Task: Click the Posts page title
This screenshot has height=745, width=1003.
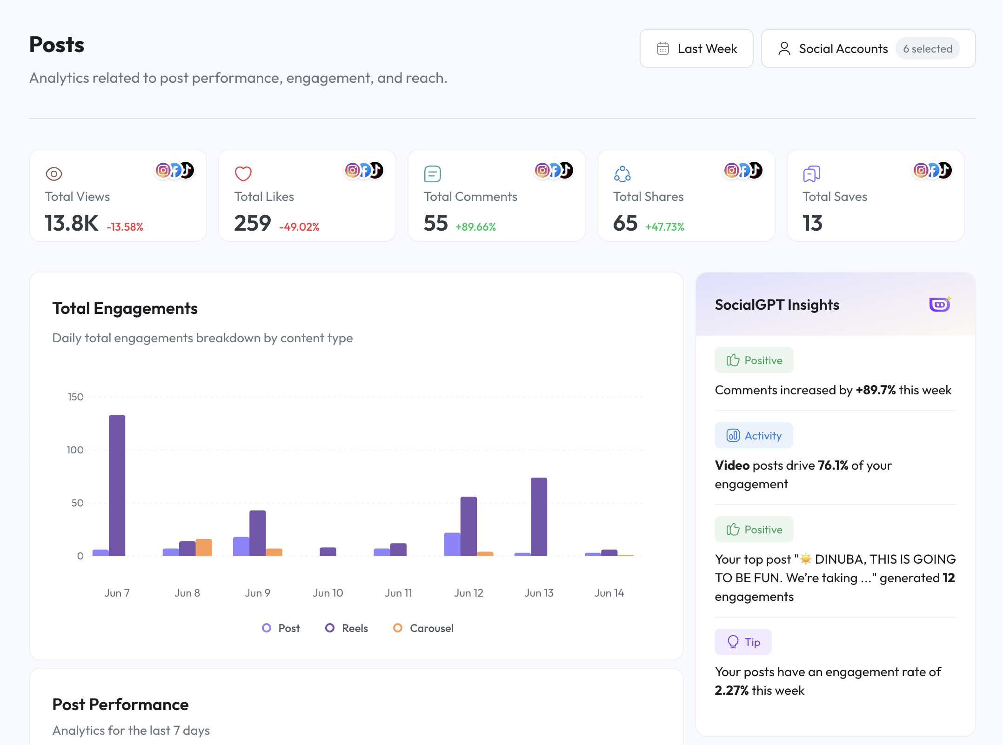Action: coord(57,45)
